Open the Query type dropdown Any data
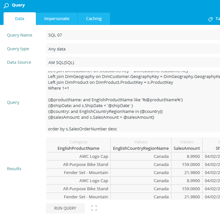This screenshot has width=220, height=220. [x=133, y=49]
